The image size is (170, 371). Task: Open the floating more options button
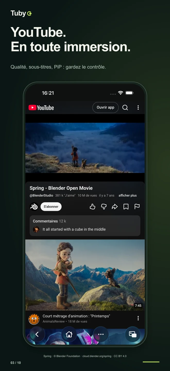coord(101,334)
